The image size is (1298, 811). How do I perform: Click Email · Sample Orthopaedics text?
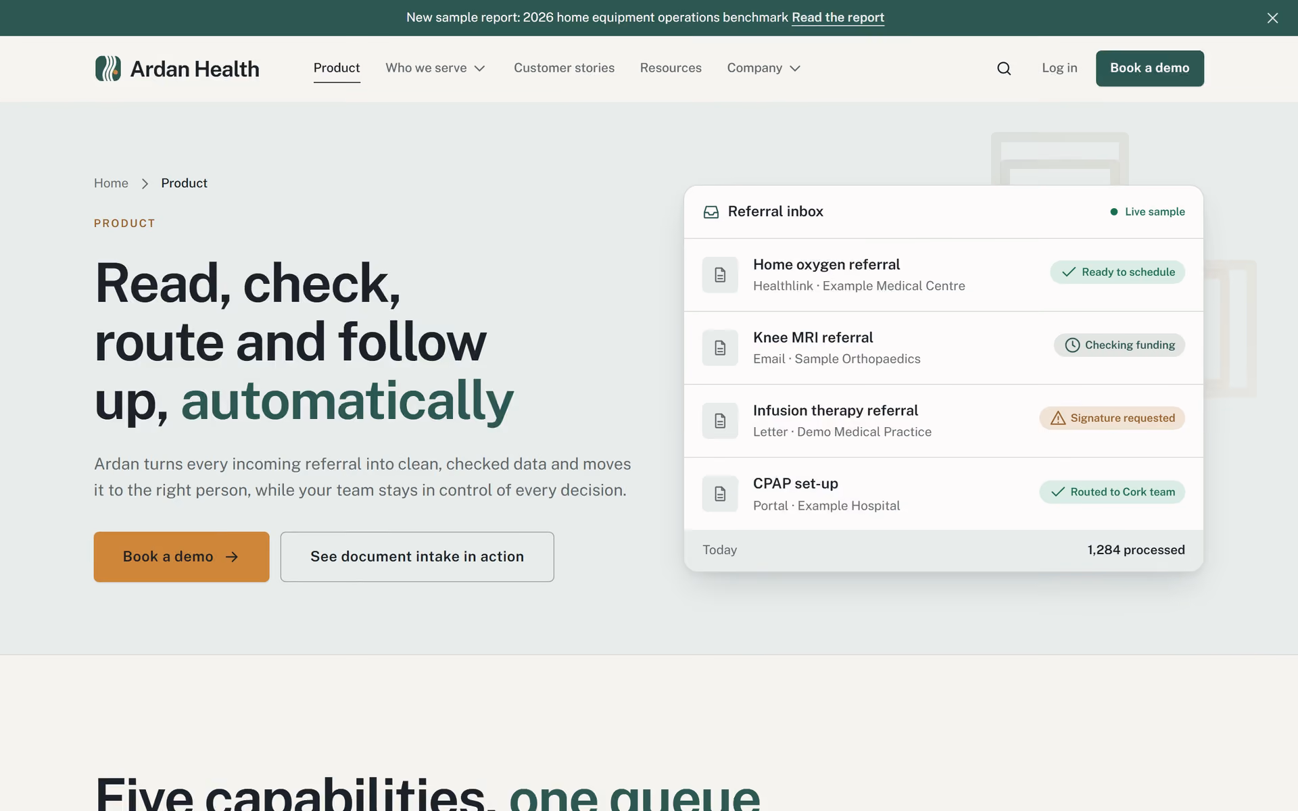point(836,359)
